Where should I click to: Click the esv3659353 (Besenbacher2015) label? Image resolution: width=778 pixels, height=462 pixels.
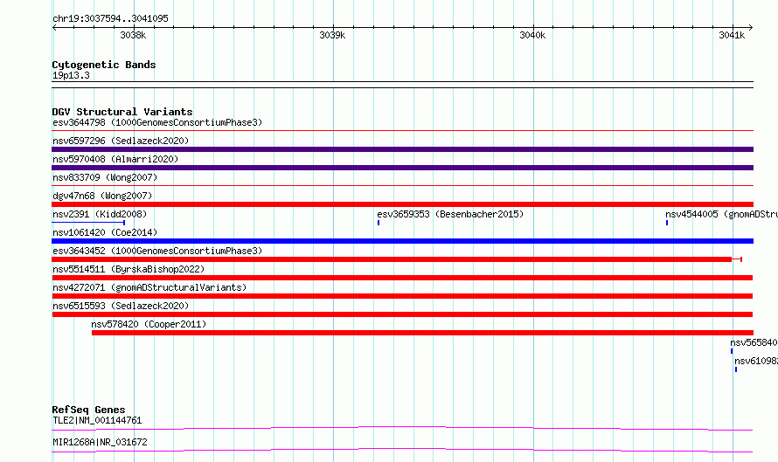click(x=450, y=214)
